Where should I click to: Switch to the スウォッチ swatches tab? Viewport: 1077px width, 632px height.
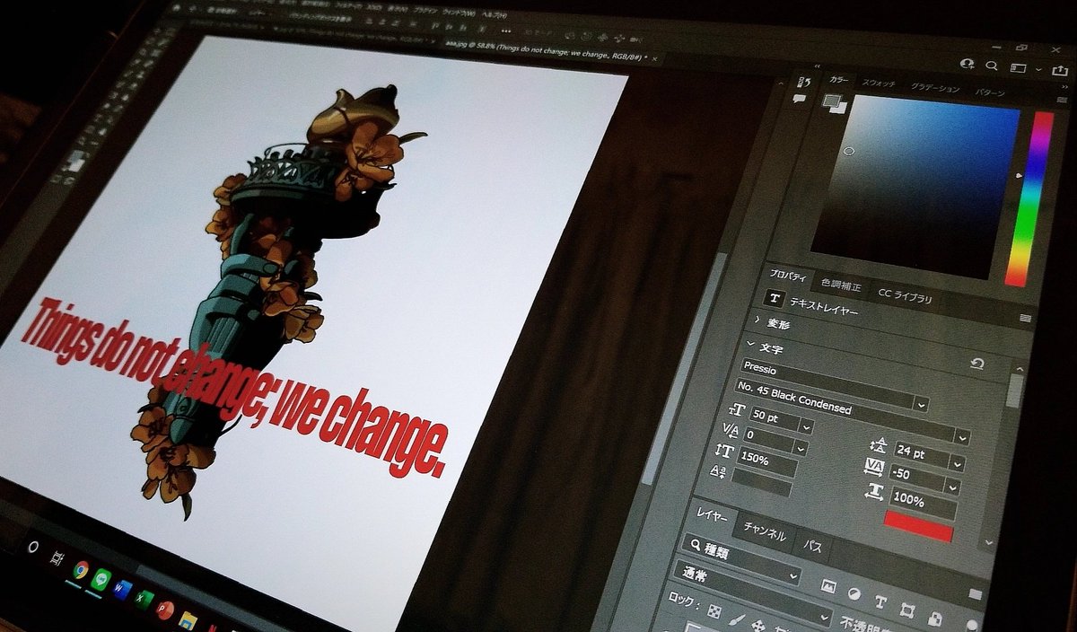pyautogui.click(x=878, y=82)
